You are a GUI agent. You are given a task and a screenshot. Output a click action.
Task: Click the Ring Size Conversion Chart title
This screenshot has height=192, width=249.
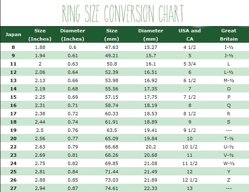pos(123,14)
